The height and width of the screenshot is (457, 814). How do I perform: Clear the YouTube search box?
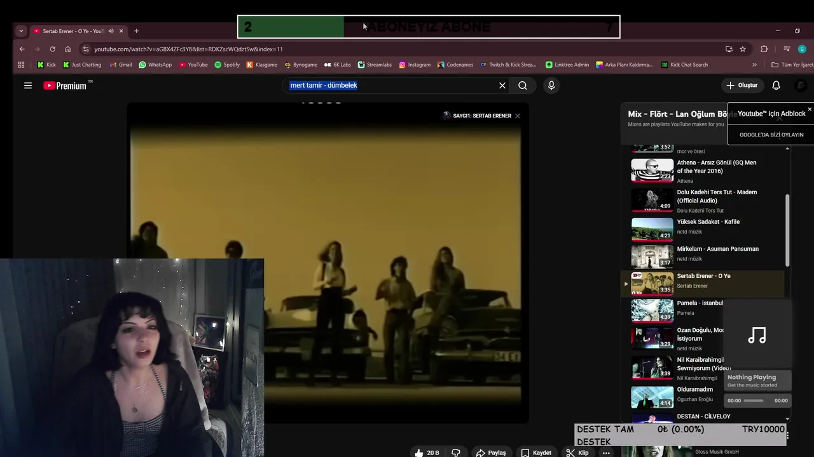point(502,85)
